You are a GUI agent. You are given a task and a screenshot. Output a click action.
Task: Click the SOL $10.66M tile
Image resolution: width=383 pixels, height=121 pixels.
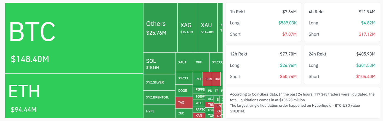pos(159,64)
